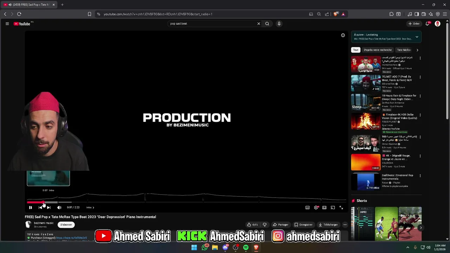The height and width of the screenshot is (253, 450).
Task: Open the Brave Wallet icon
Action: coord(424,14)
